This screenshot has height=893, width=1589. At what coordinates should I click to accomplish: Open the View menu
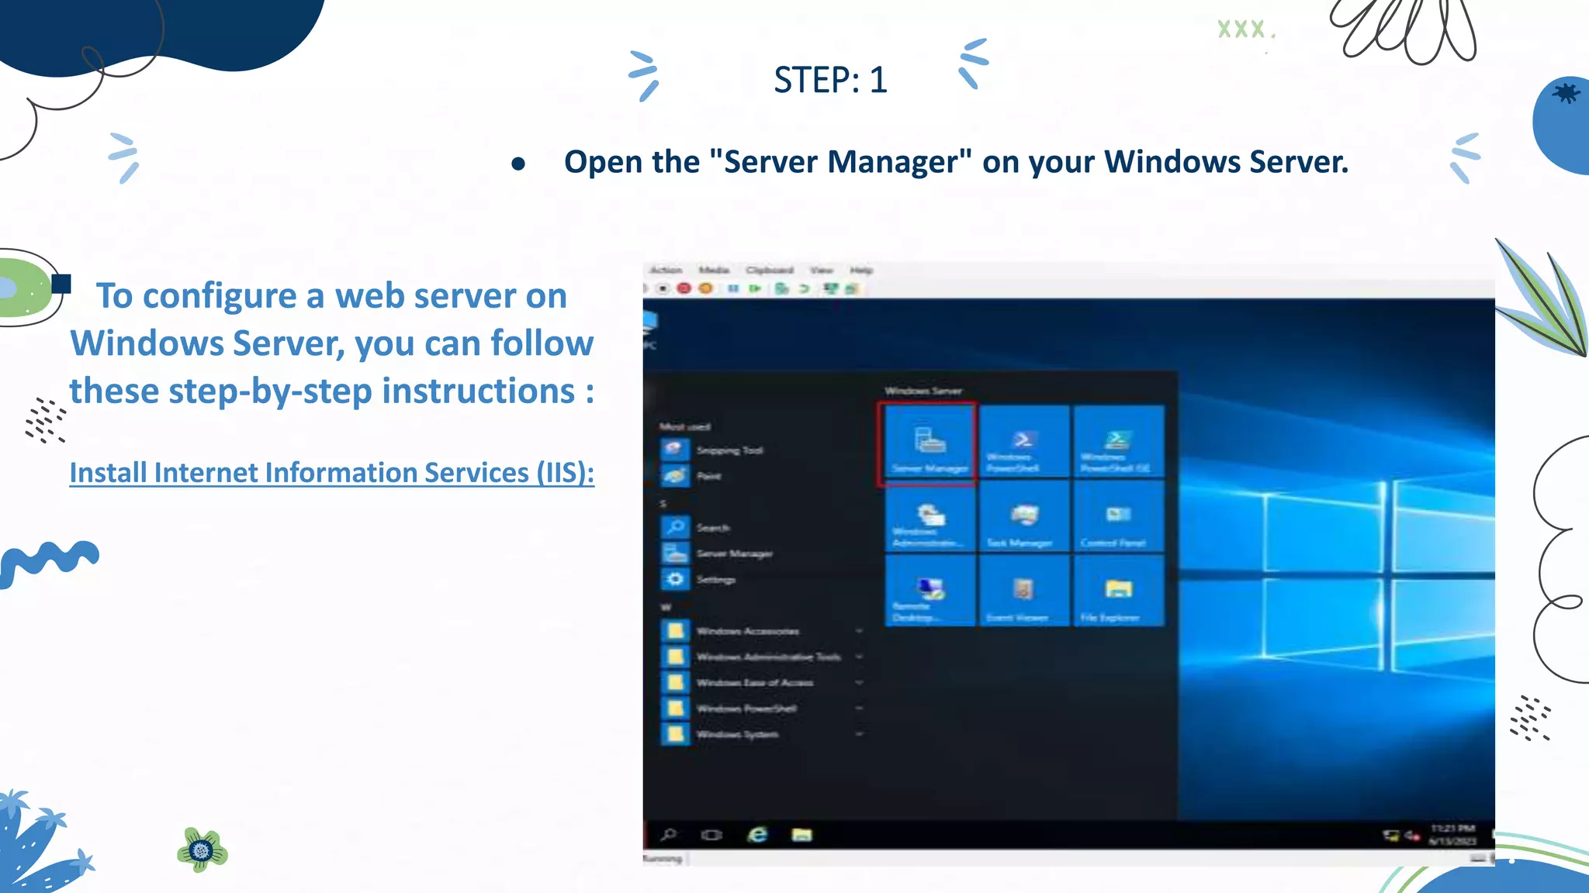coord(822,270)
